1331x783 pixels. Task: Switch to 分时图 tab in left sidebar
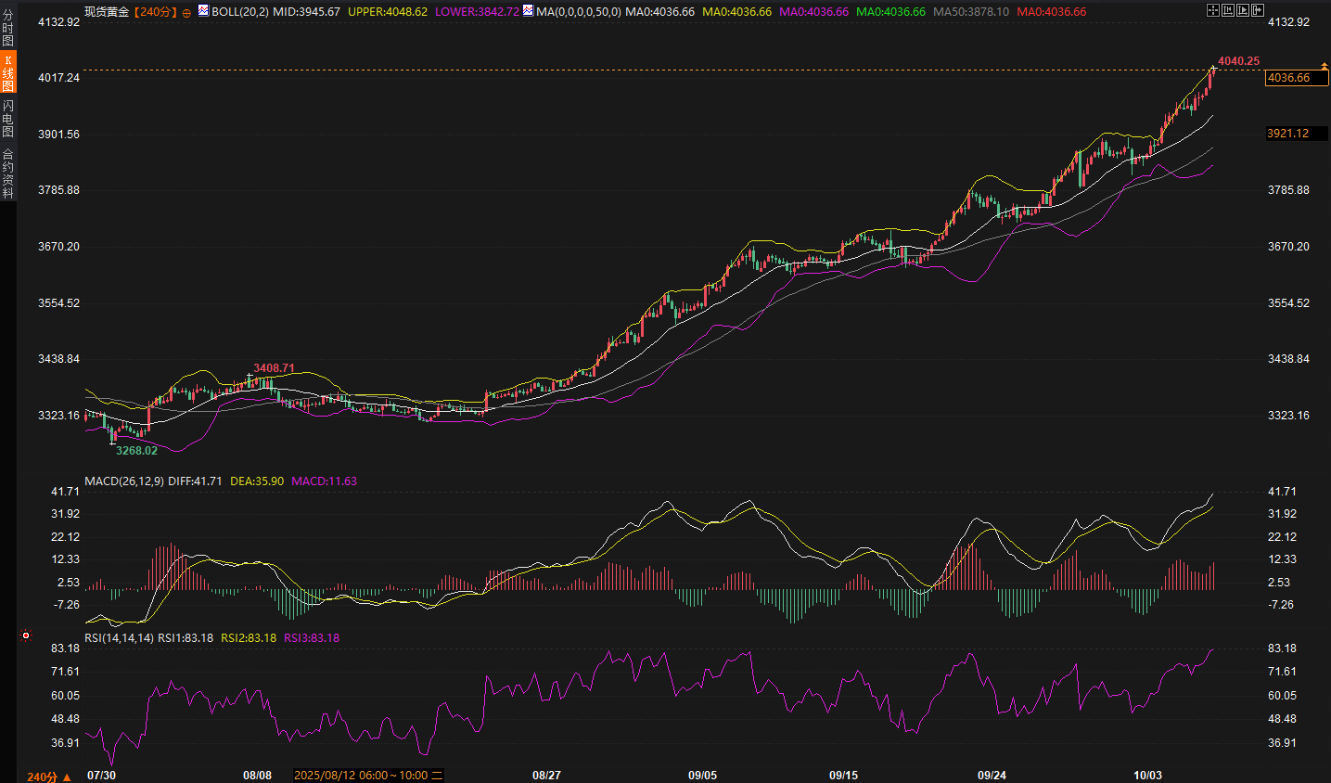[7, 28]
